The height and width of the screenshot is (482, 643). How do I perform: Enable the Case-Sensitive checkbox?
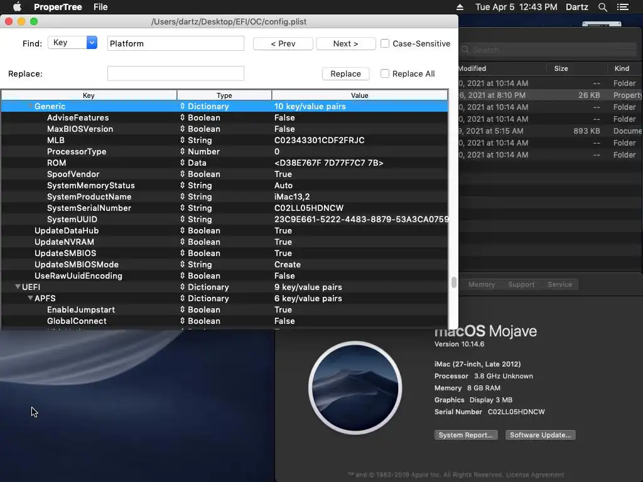385,43
